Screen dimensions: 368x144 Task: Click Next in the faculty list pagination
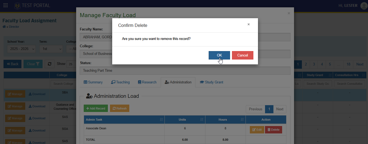(x=360, y=64)
